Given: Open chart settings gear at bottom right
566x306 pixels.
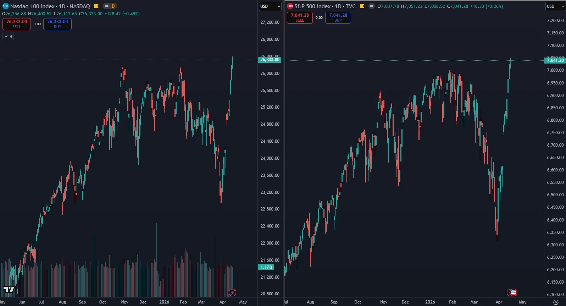Looking at the screenshot, I should pyautogui.click(x=556, y=302).
